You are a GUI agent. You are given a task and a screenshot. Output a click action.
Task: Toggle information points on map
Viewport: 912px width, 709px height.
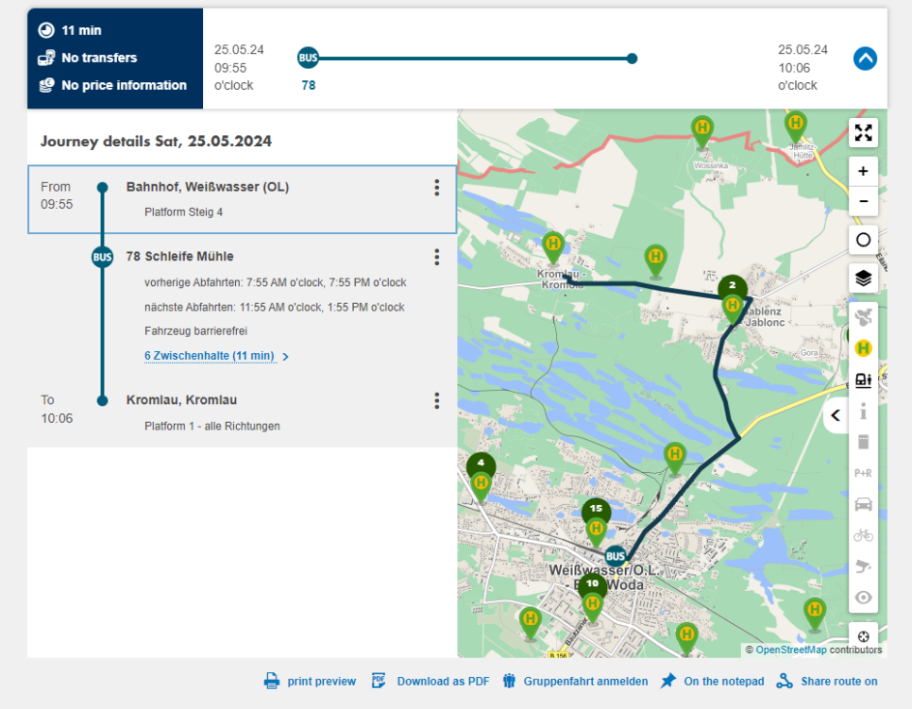coord(863,412)
